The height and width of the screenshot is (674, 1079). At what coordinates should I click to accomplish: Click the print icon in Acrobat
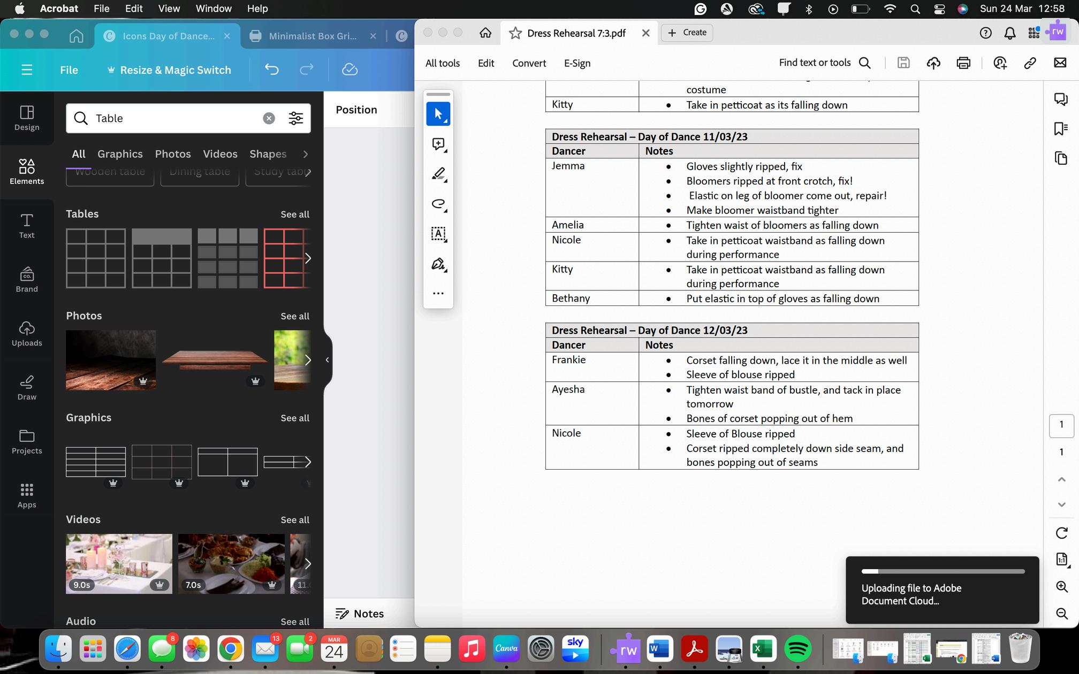[x=963, y=63]
